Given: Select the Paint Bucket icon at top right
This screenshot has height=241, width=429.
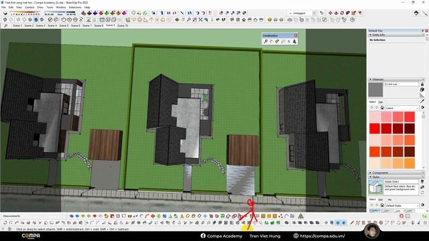Looking at the screenshot, I should pos(416,13).
